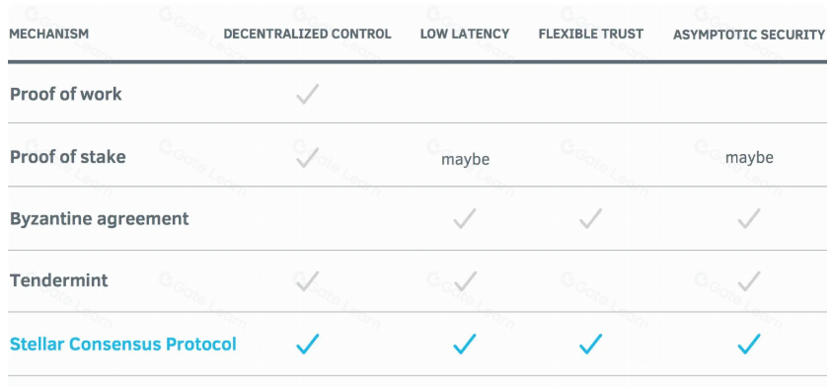
Task: Click the Tendermint row label
Action: click(x=59, y=280)
